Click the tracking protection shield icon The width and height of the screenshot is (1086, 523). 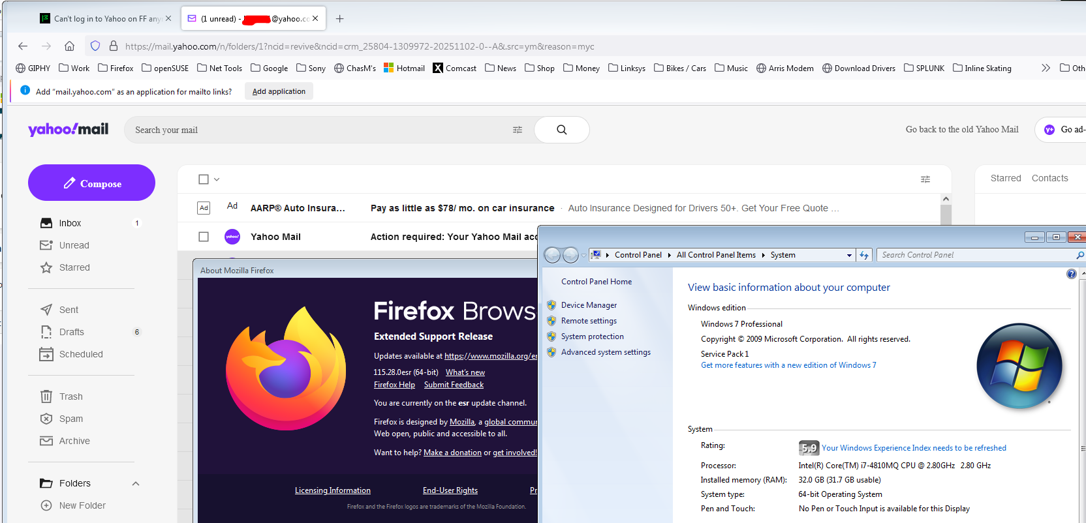[95, 46]
